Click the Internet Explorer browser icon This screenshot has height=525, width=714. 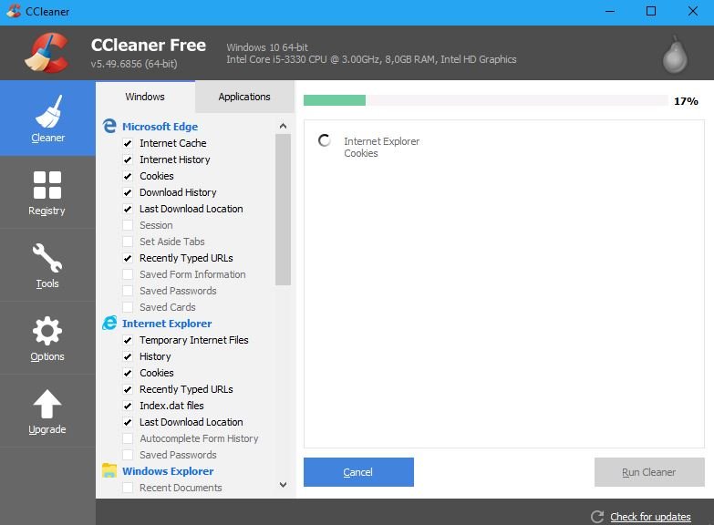(x=109, y=323)
